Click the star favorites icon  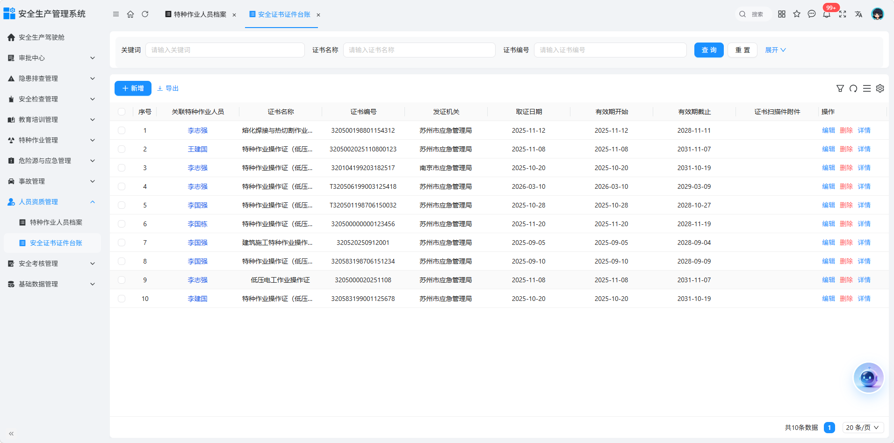click(797, 14)
